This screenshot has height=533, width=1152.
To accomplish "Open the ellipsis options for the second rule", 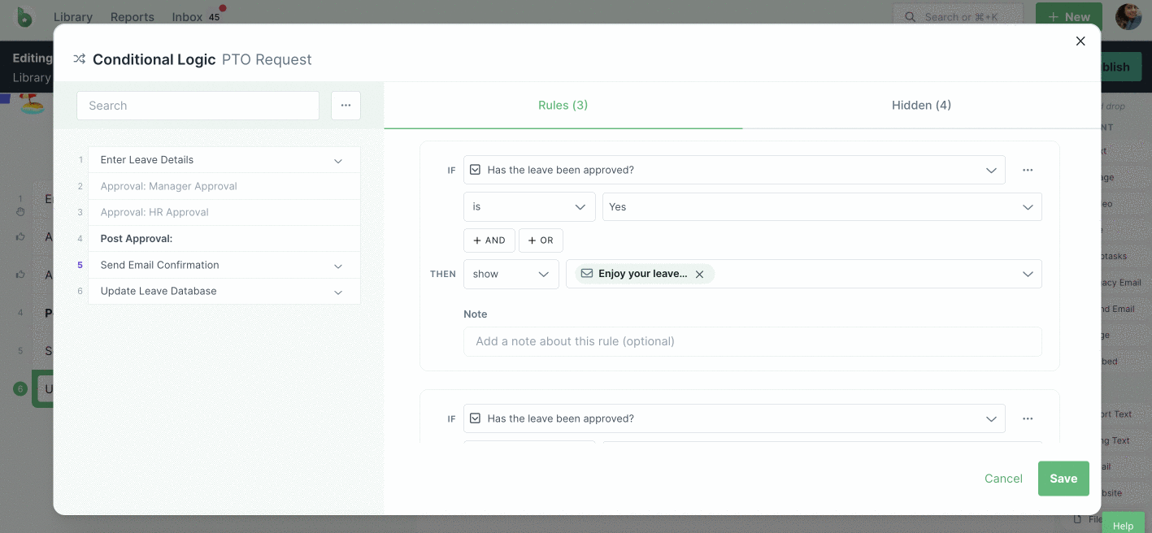I will pos(1028,418).
